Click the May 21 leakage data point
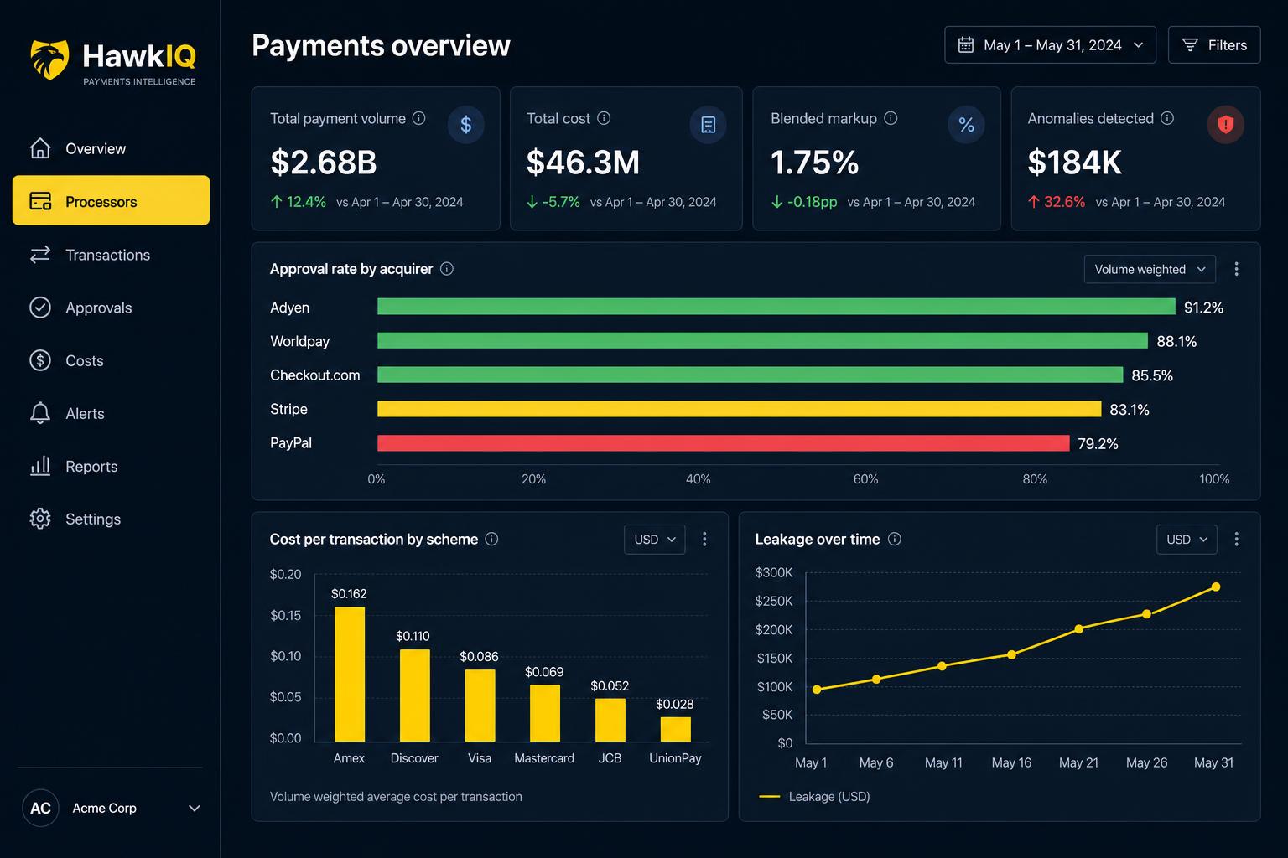The height and width of the screenshot is (858, 1288). tap(1078, 628)
